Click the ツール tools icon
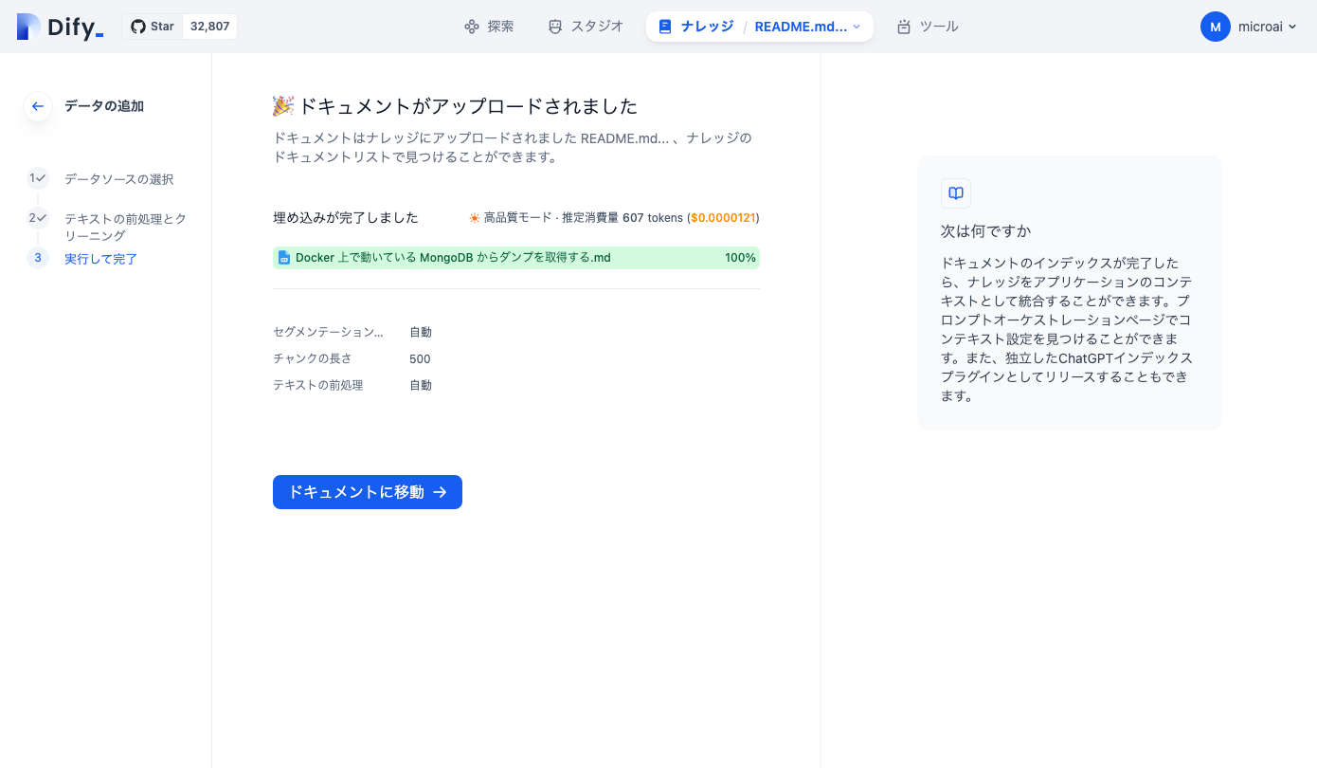The width and height of the screenshot is (1317, 768). pos(904,27)
